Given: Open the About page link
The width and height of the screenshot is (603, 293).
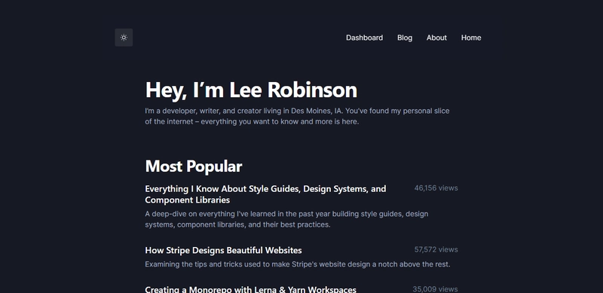Looking at the screenshot, I should click(x=436, y=38).
